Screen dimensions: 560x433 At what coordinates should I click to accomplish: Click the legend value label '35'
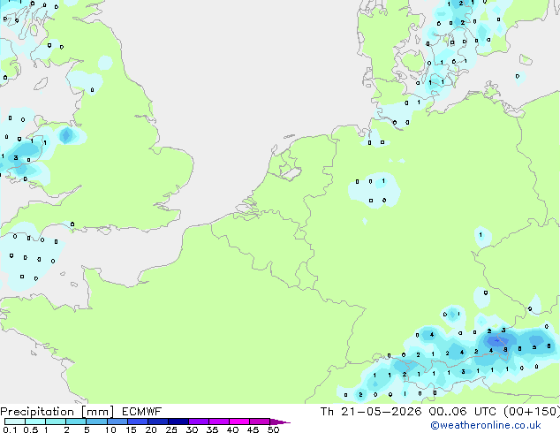[x=212, y=429]
